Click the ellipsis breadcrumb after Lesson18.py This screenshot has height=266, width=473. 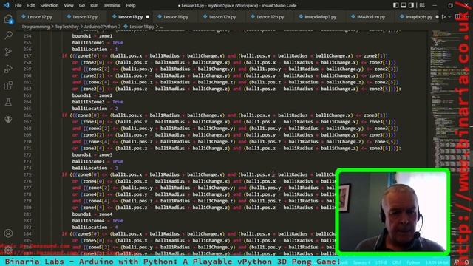(x=161, y=27)
